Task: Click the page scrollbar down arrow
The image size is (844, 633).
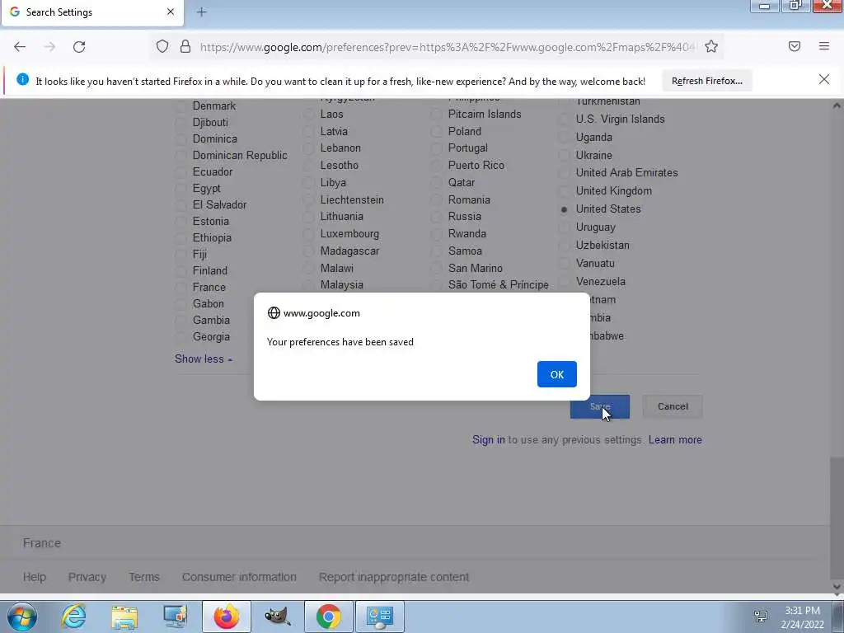Action: point(837,587)
